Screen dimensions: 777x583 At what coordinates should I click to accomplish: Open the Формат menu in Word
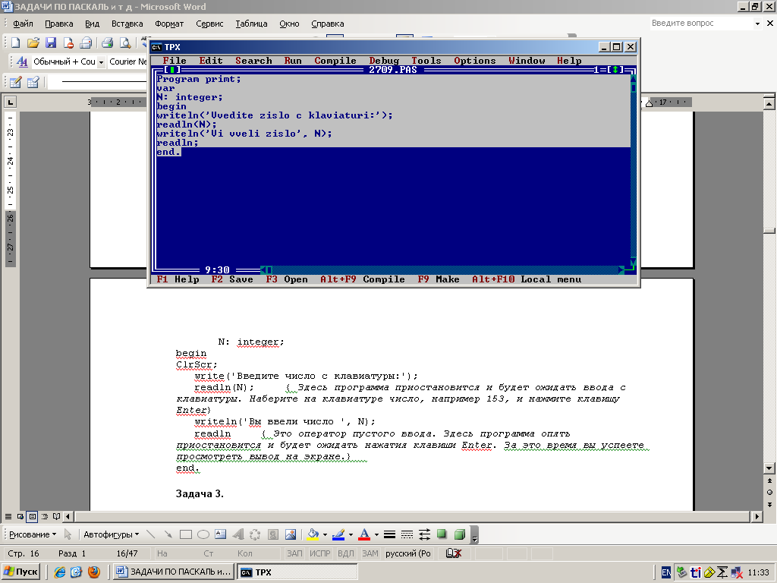point(169,24)
